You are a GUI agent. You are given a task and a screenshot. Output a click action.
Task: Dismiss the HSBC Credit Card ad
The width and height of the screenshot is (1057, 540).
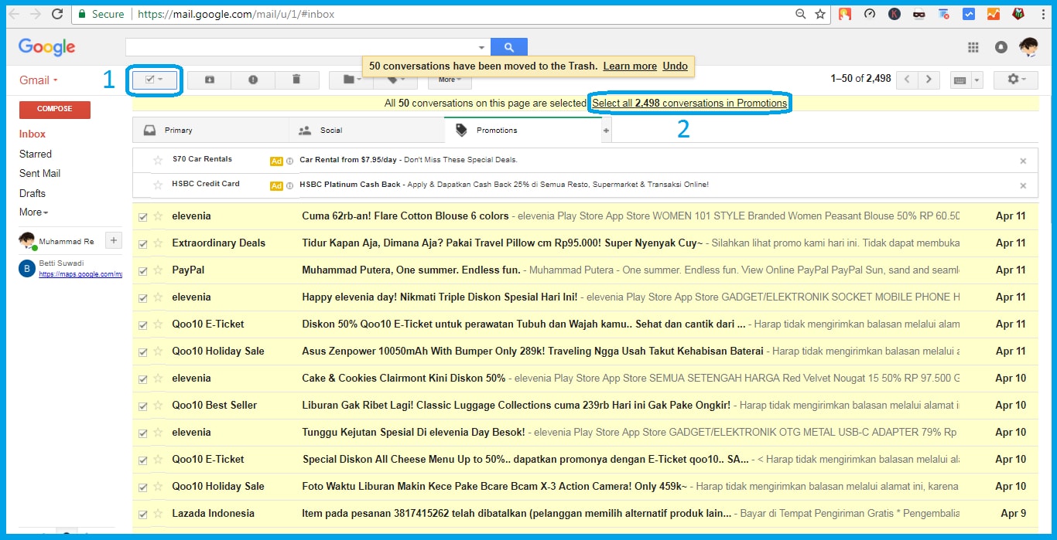1023,185
